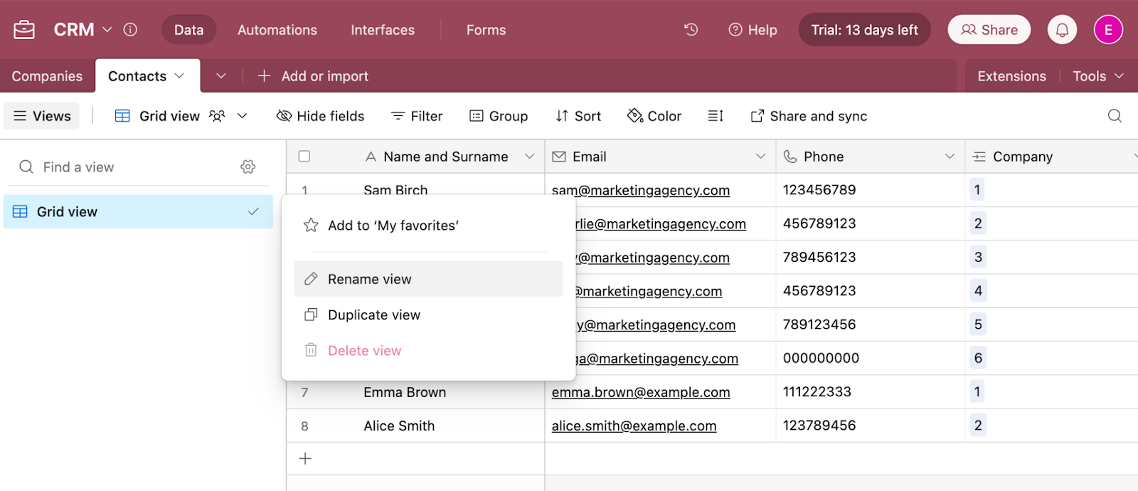Click Share and sync button
The image size is (1138, 491).
coord(809,116)
